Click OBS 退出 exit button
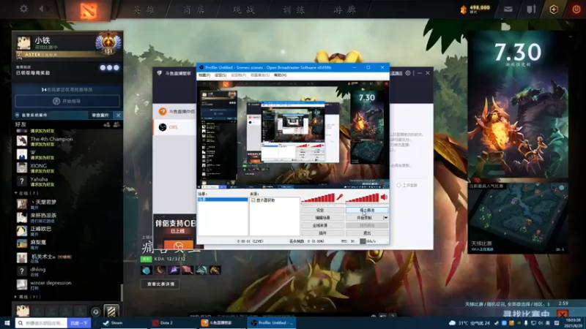This screenshot has height=329, width=586. 367,233
